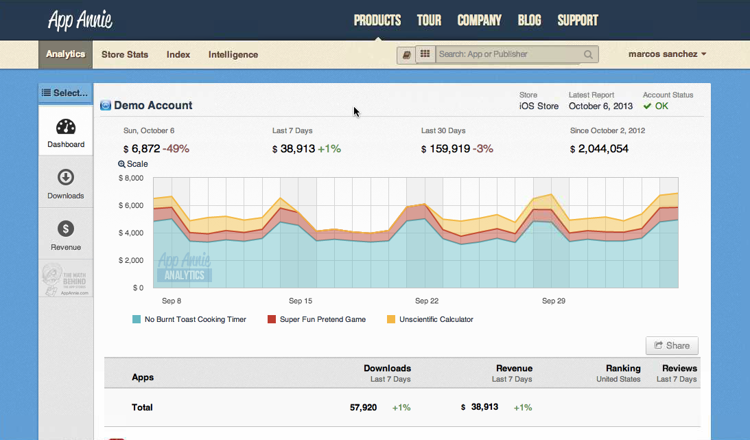Open the Tour menu item
750x440 pixels.
click(x=429, y=20)
